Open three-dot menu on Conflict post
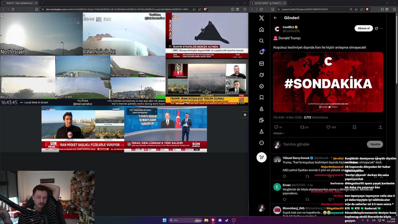This screenshot has width=398, height=224. coord(382,28)
